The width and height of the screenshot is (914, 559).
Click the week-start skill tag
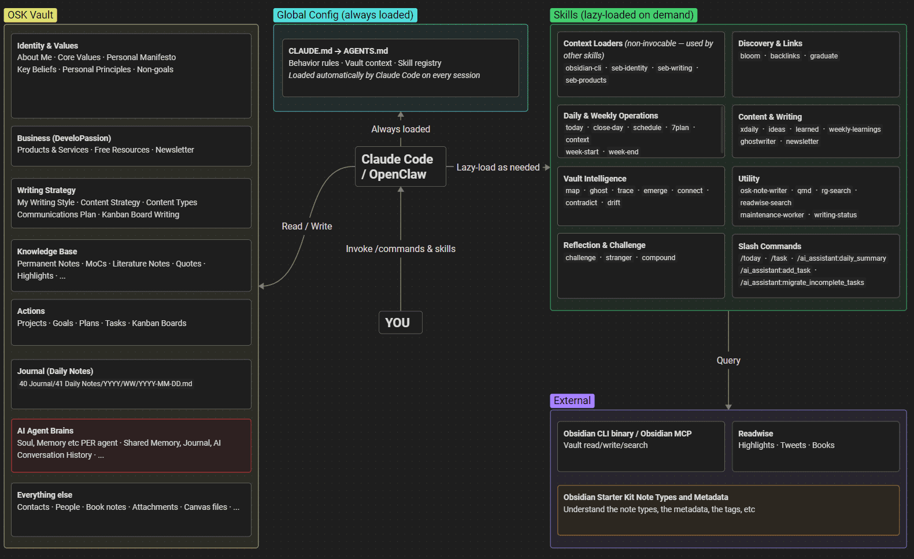pyautogui.click(x=582, y=152)
